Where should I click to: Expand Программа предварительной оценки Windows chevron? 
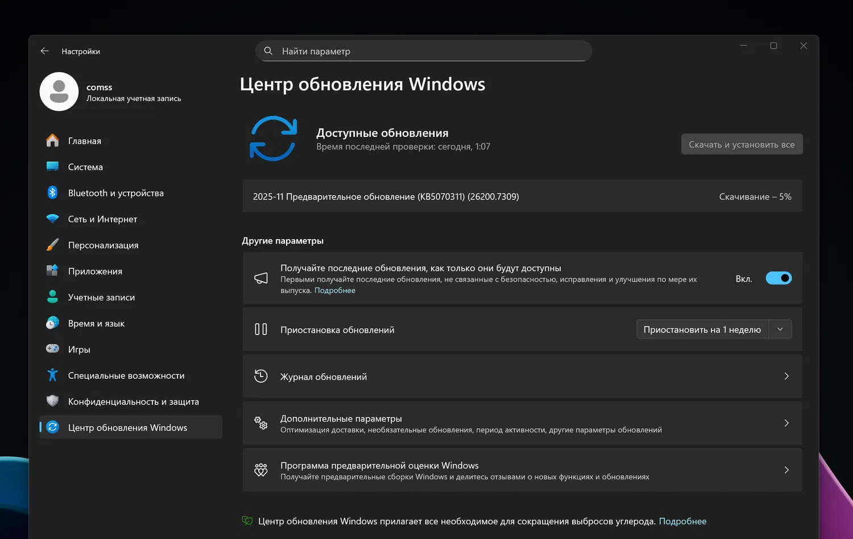point(786,470)
